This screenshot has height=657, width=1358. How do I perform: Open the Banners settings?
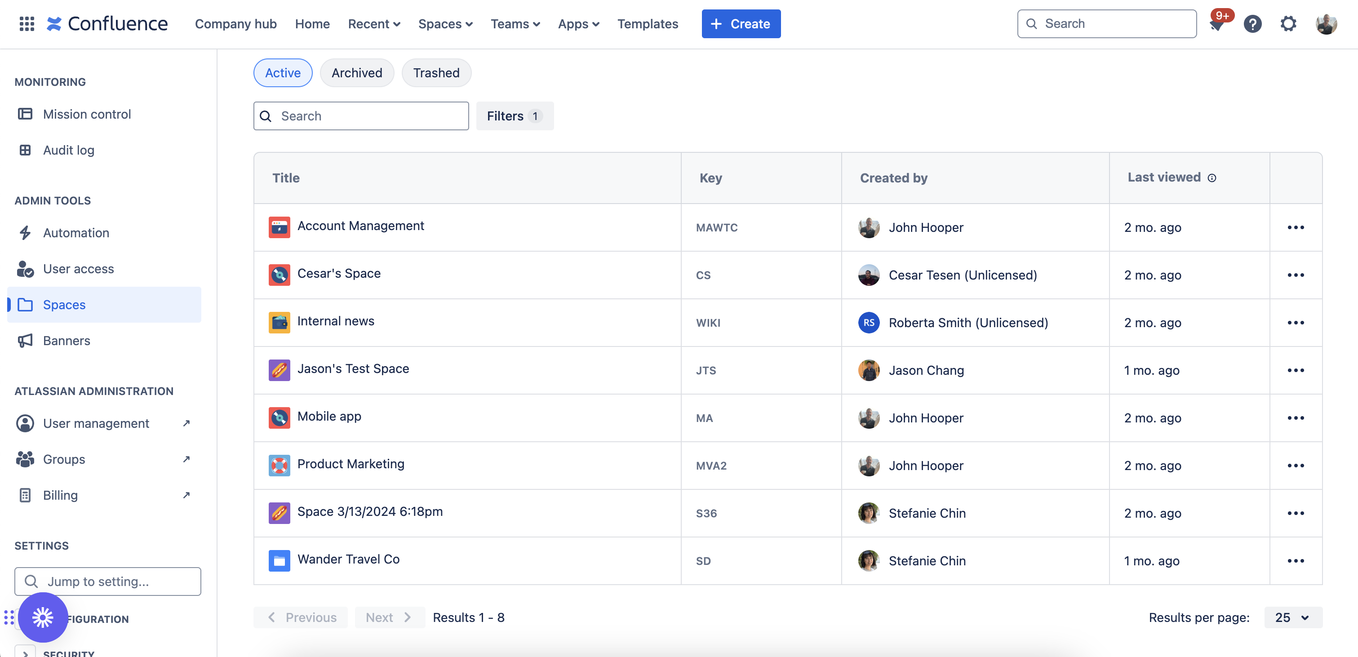(67, 340)
